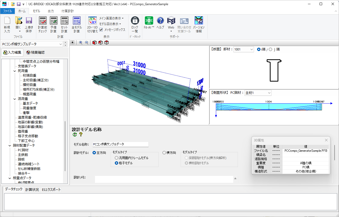339x217 pixels.
Task: Run 計算前チェック pre-calculation check
Action: pyautogui.click(x=43, y=25)
